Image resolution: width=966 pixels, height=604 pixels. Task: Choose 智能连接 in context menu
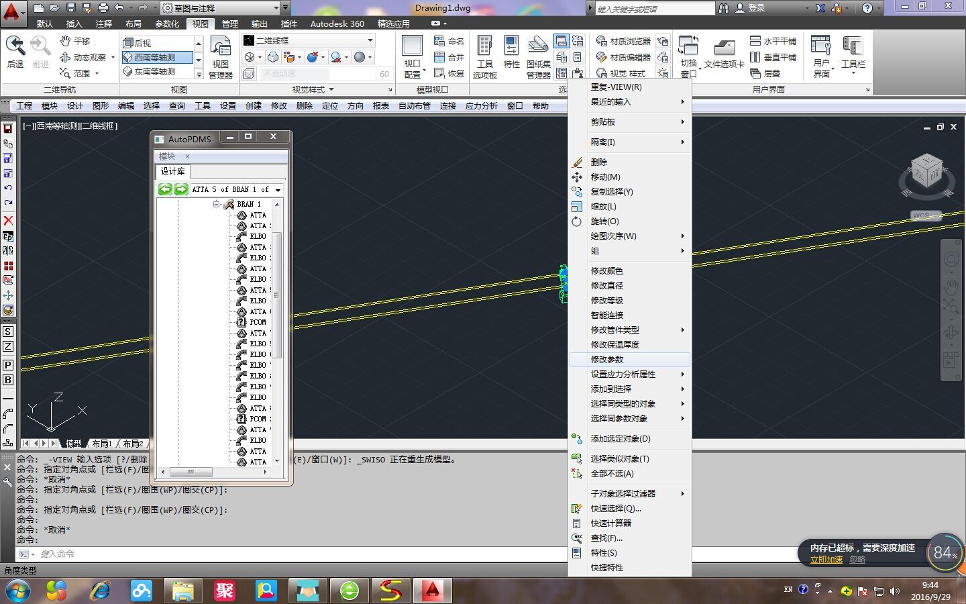[x=630, y=315]
